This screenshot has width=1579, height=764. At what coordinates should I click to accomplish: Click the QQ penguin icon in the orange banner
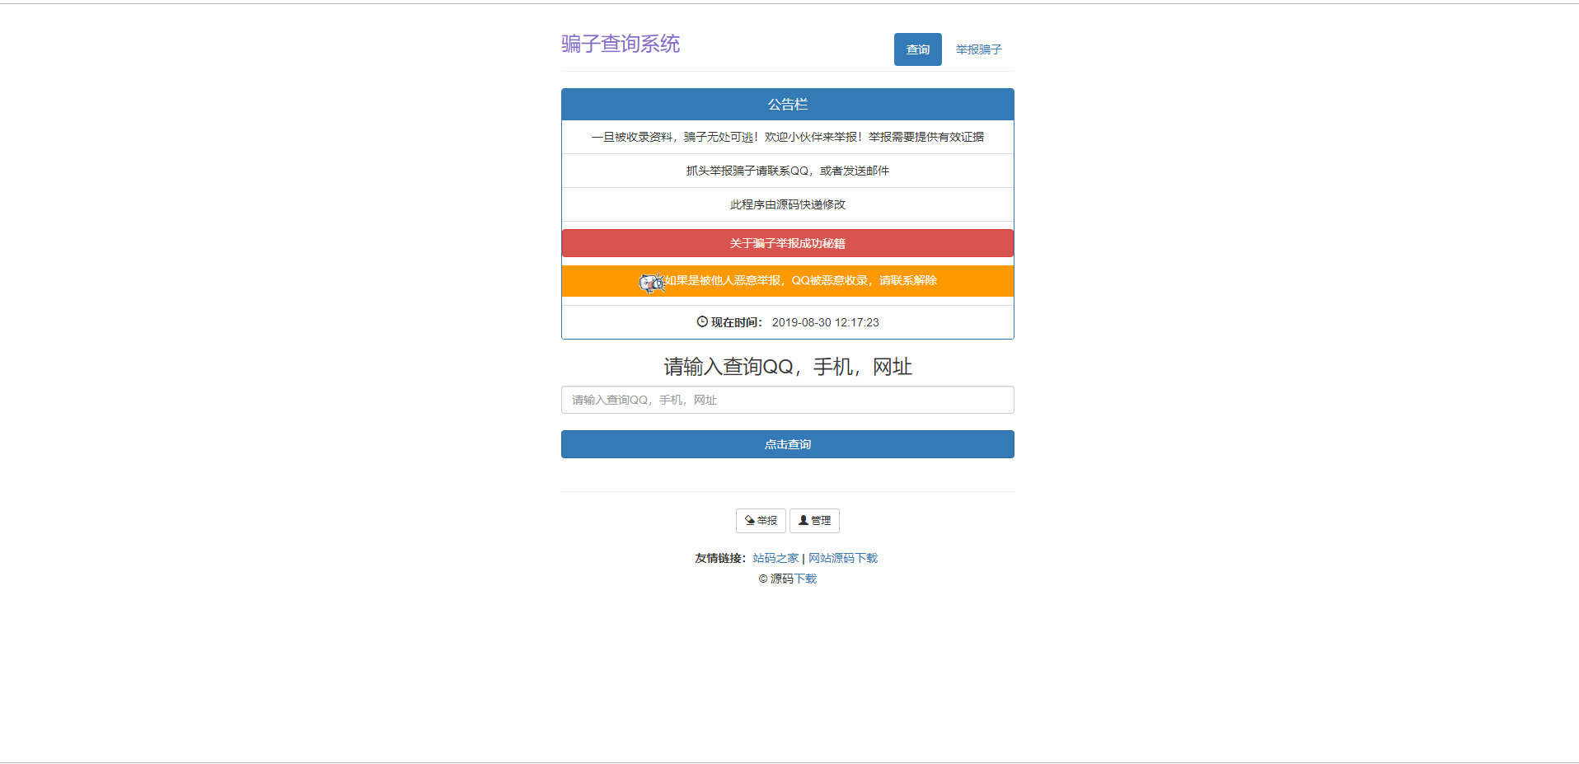[650, 281]
